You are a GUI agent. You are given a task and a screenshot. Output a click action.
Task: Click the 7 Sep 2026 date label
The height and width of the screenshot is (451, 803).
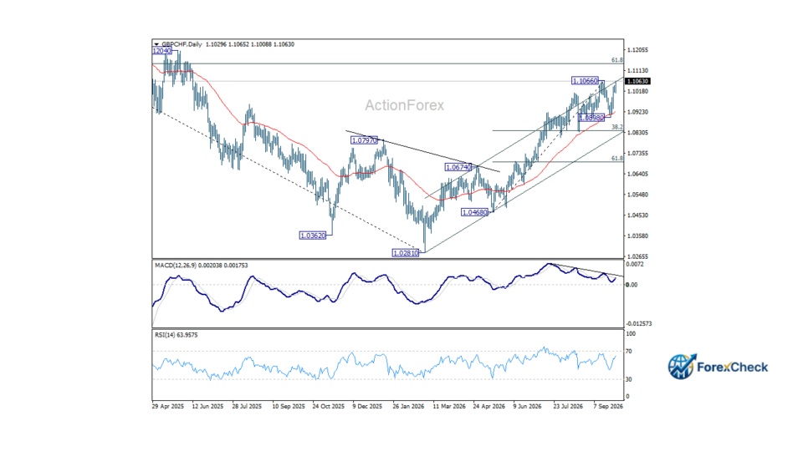(x=608, y=407)
